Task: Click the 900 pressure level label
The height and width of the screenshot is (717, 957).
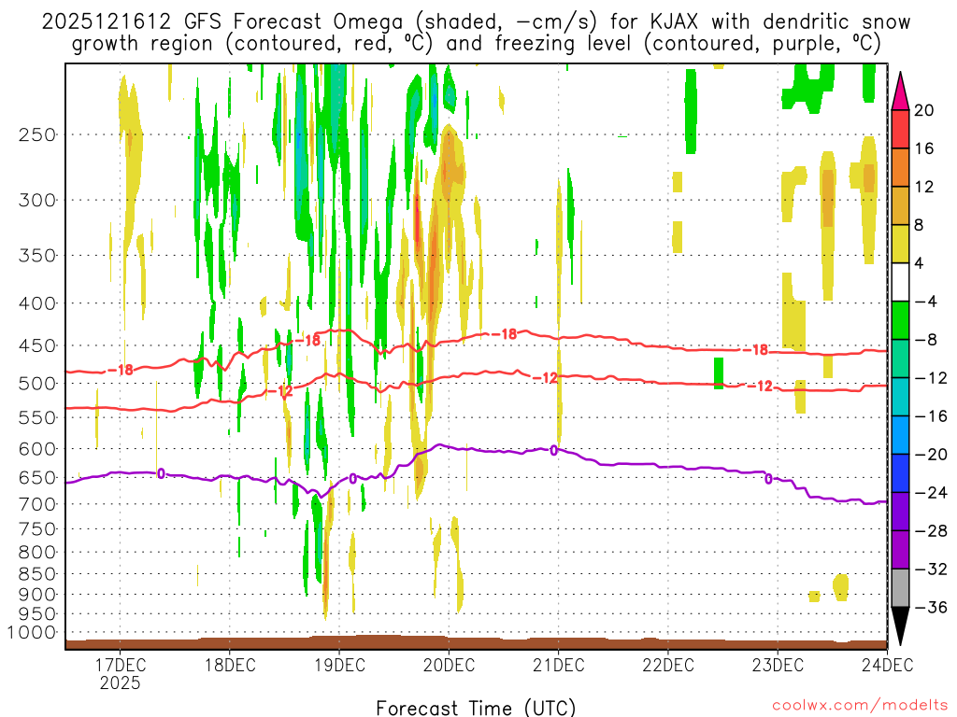Action: pyautogui.click(x=37, y=594)
